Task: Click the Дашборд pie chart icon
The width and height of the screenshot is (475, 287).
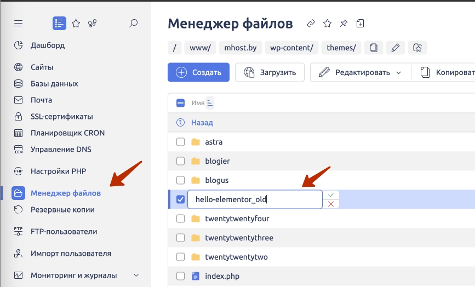Action: pyautogui.click(x=18, y=45)
